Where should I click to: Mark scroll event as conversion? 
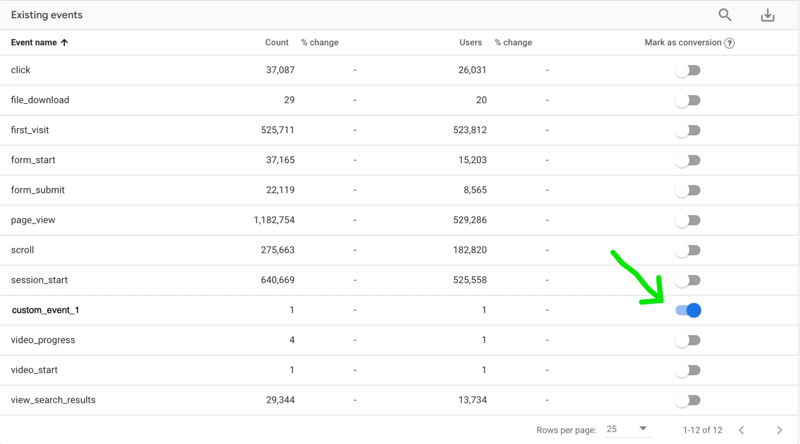click(x=688, y=250)
